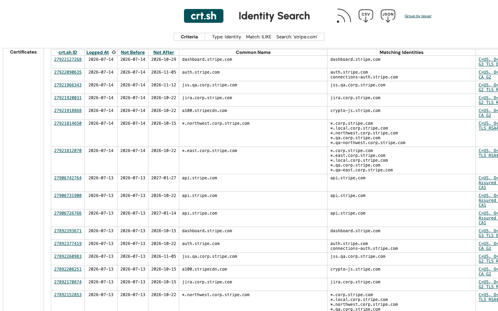Select common name *.east.corp.stripe.com

[210, 151]
